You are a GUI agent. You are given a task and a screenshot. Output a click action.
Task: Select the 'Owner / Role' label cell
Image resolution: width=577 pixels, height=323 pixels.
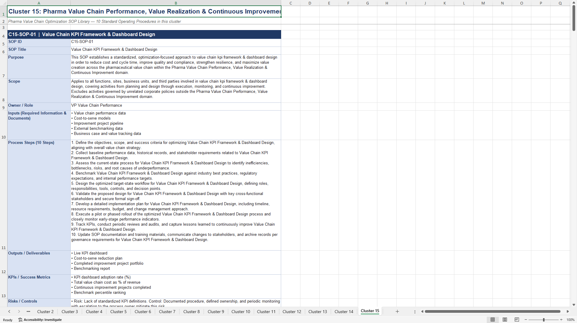pos(39,106)
